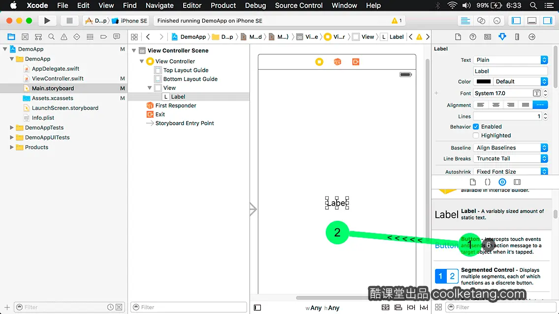Expand the DemoAppUITests folder
The height and width of the screenshot is (314, 559).
[x=11, y=137]
